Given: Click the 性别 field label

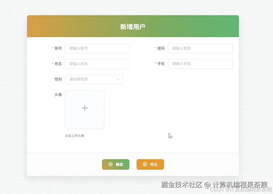Looking at the screenshot, I should pos(58,79).
